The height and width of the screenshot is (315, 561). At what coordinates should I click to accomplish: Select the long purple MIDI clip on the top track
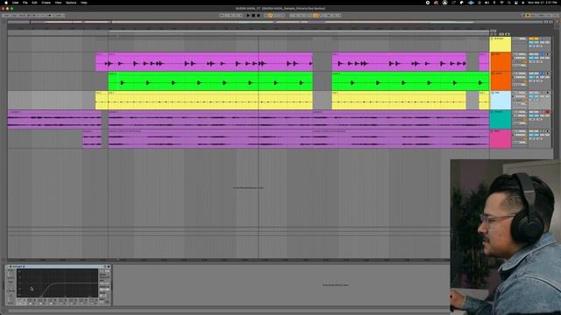(x=210, y=62)
